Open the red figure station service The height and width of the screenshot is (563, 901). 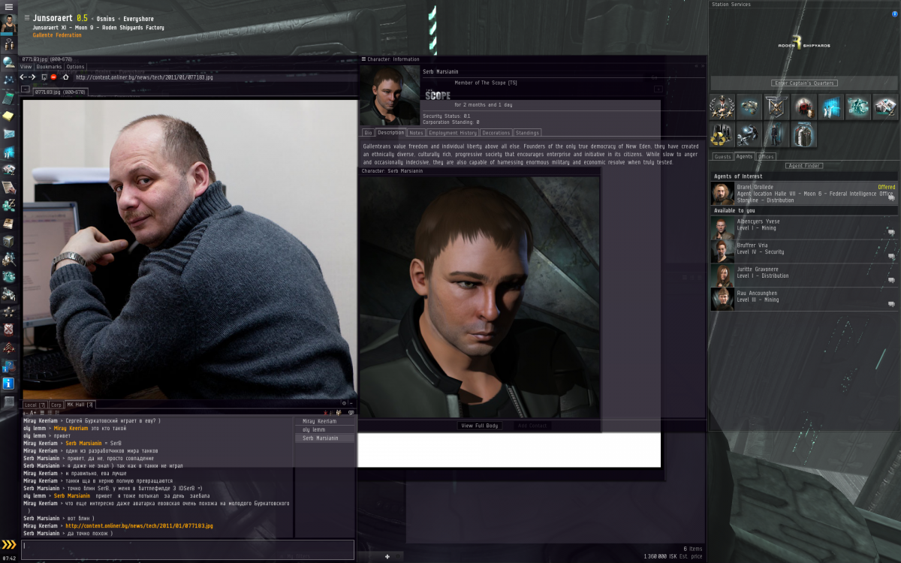coord(803,107)
